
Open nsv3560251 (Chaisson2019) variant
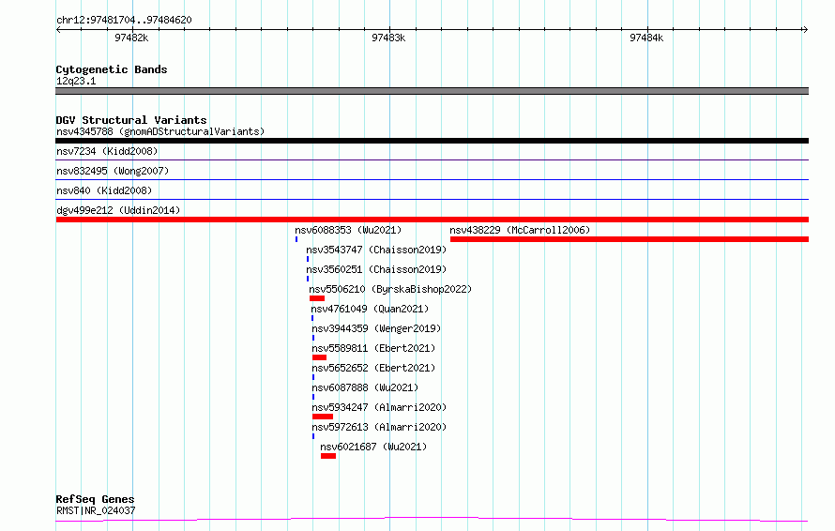point(376,269)
